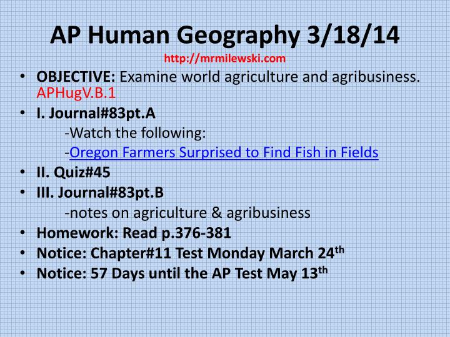Click the III. Journal#83pt.B heading
The image size is (450, 337).
click(x=100, y=192)
